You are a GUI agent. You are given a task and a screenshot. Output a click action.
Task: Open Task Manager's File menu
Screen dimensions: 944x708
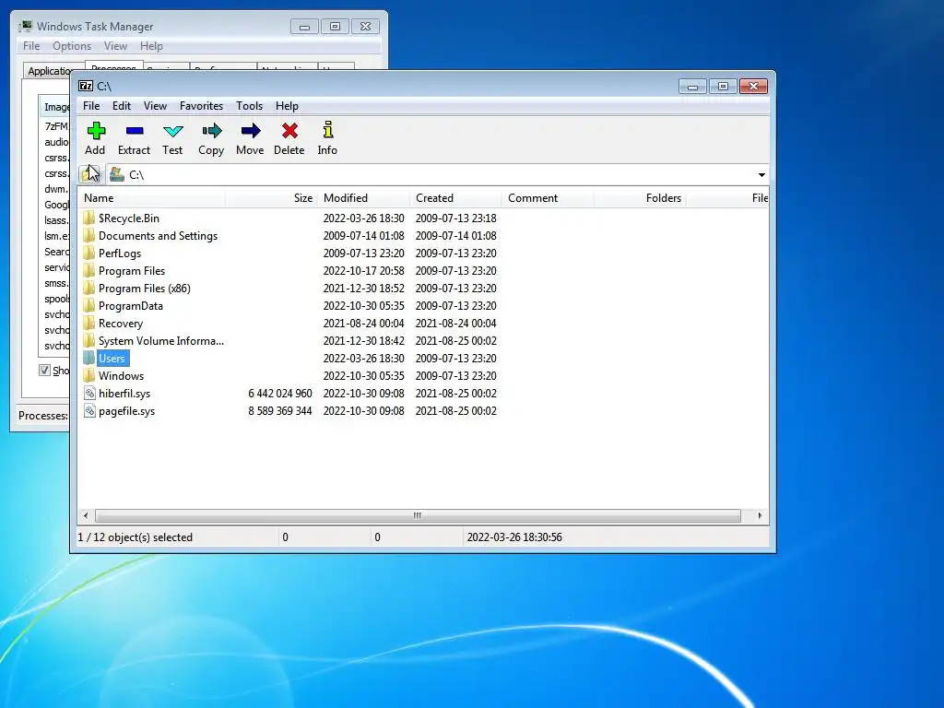pos(31,46)
